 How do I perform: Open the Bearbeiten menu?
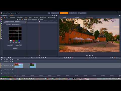8,13
